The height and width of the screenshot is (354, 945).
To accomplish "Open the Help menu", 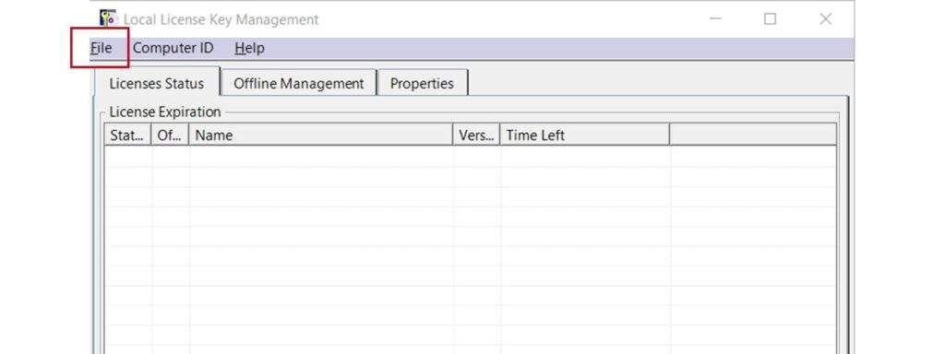I will point(249,48).
